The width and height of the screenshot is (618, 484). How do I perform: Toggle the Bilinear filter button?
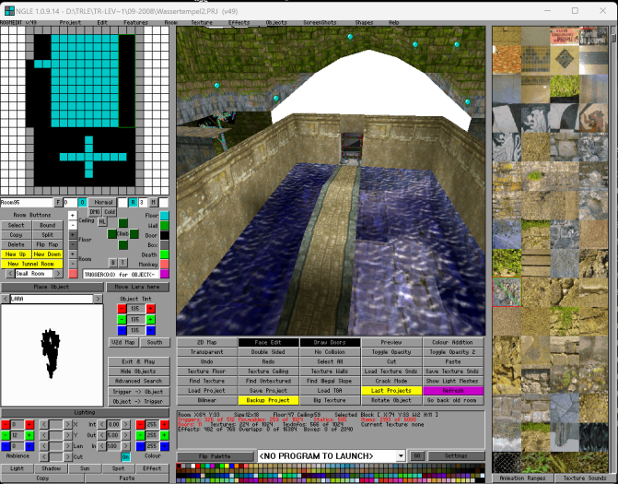point(206,400)
